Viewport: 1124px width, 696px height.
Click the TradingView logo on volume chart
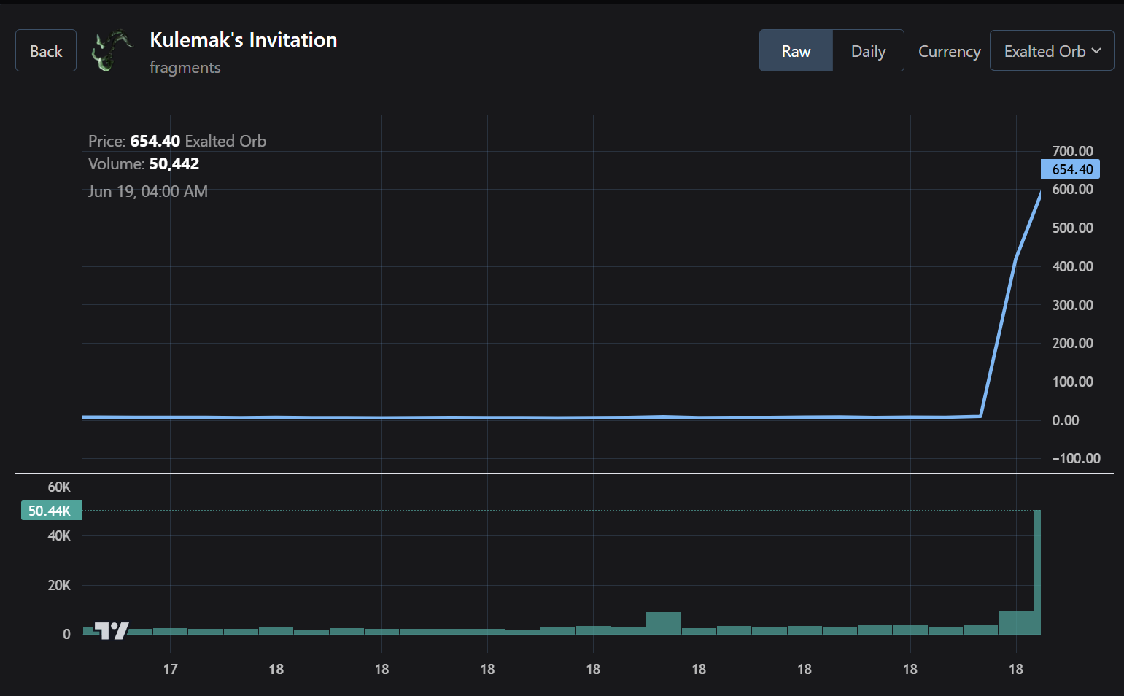(x=112, y=630)
